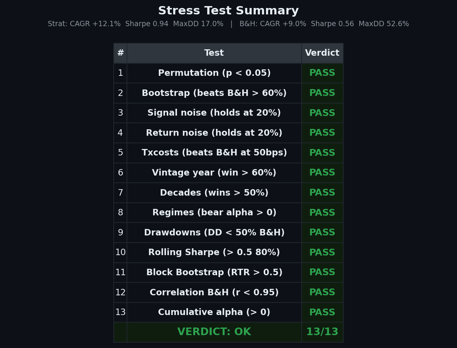Select the Txcosts at 50bps test
Image resolution: width=457 pixels, height=348 pixels.
(x=214, y=153)
